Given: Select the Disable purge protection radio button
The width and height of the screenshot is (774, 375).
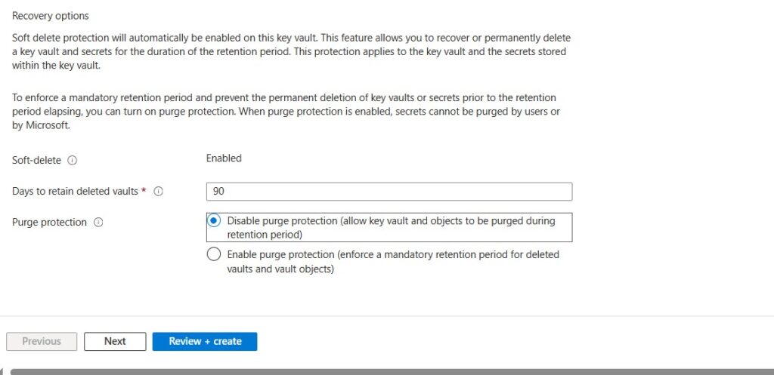Looking at the screenshot, I should coord(214,221).
